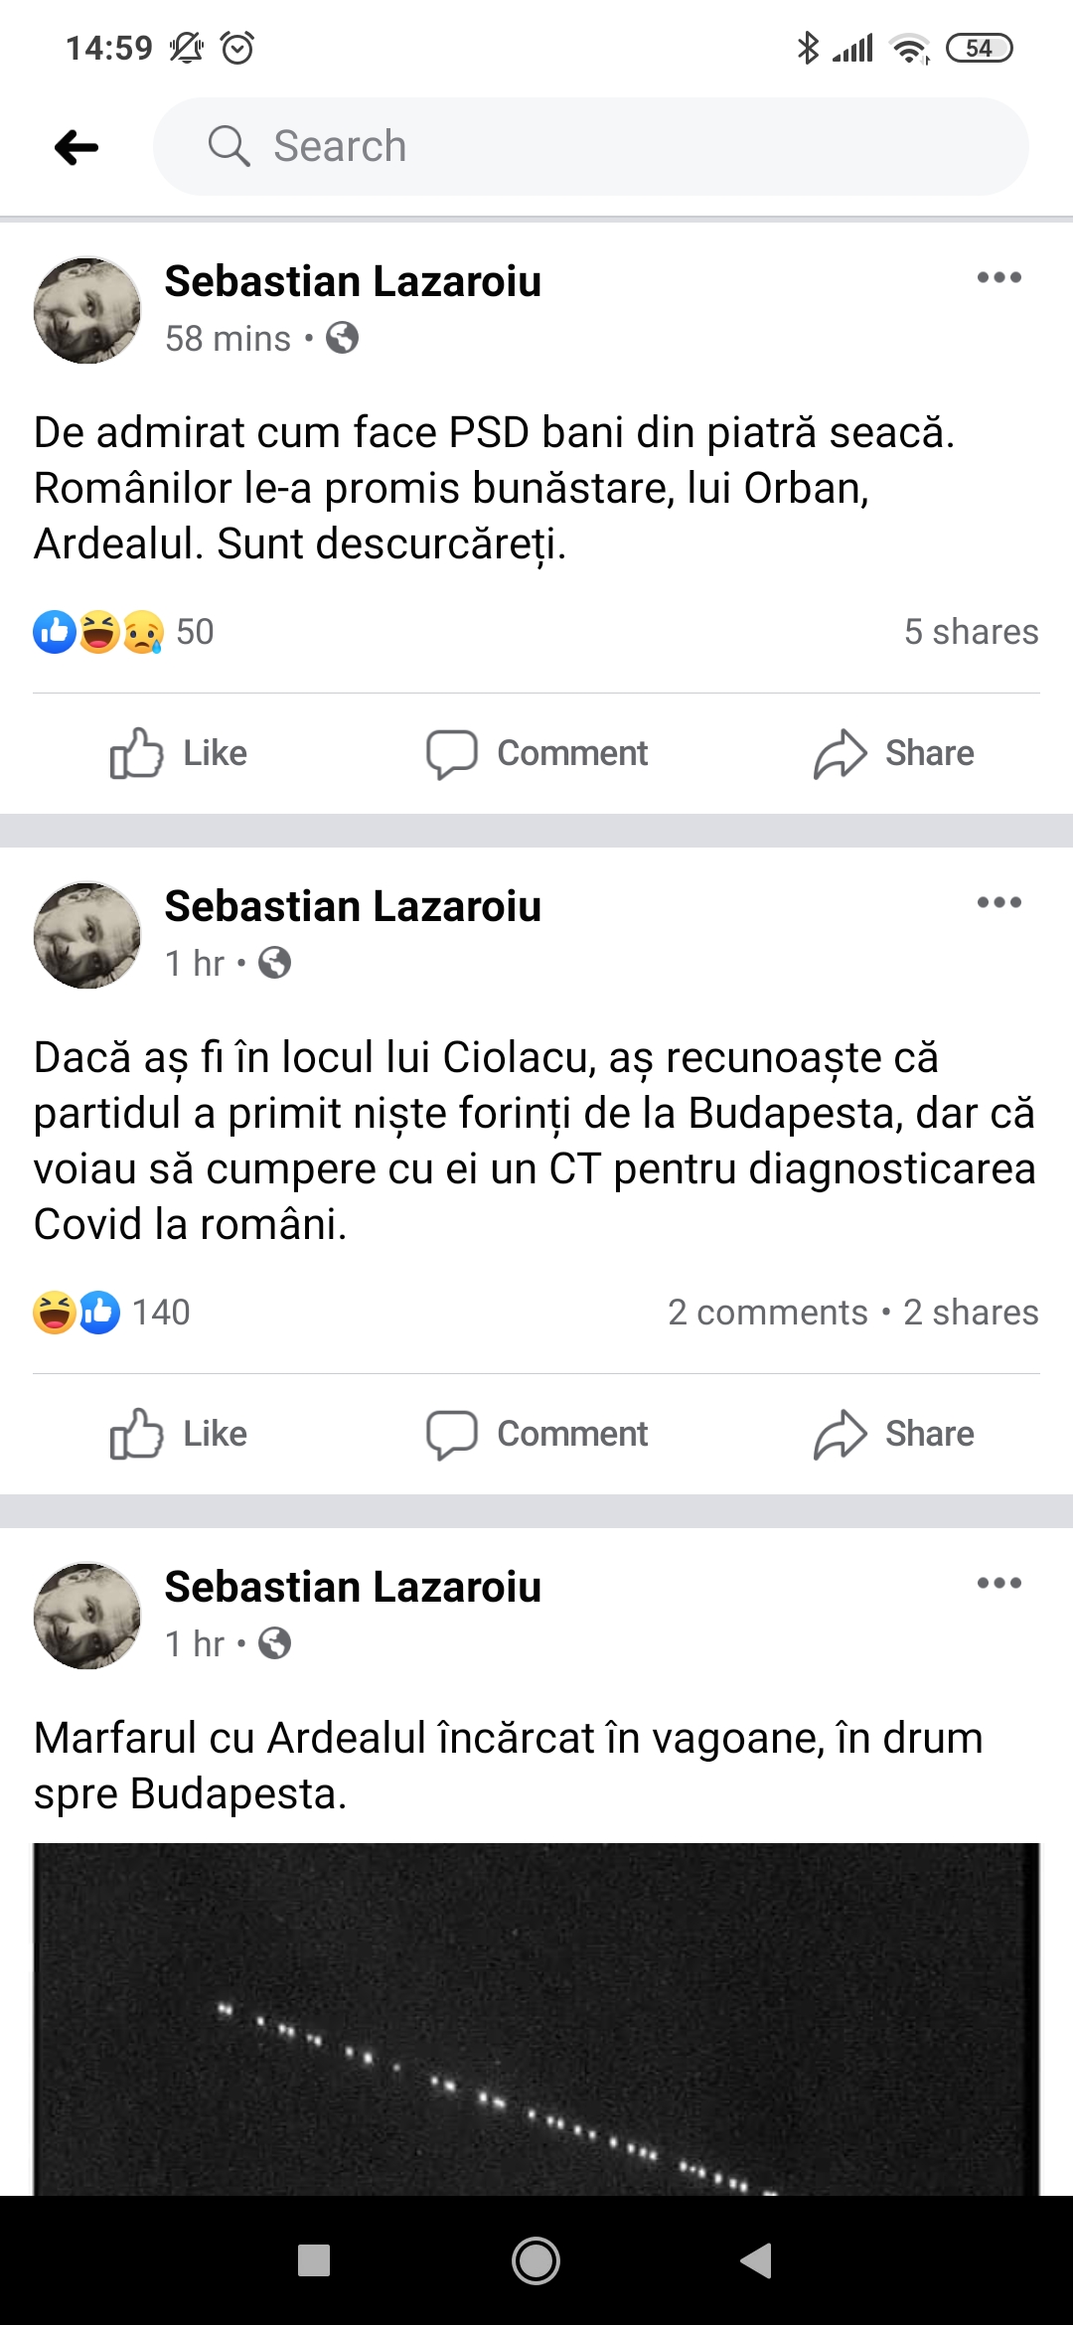View reactions on post with 50 reactions
The image size is (1073, 2325).
123,632
